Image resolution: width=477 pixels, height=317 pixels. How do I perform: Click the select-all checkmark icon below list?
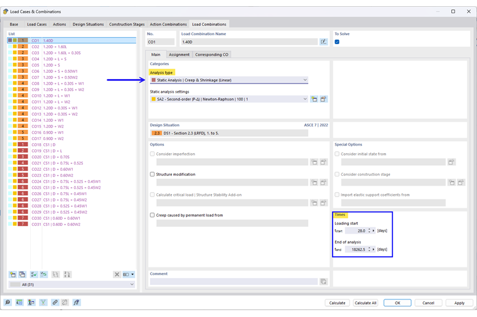click(x=33, y=274)
